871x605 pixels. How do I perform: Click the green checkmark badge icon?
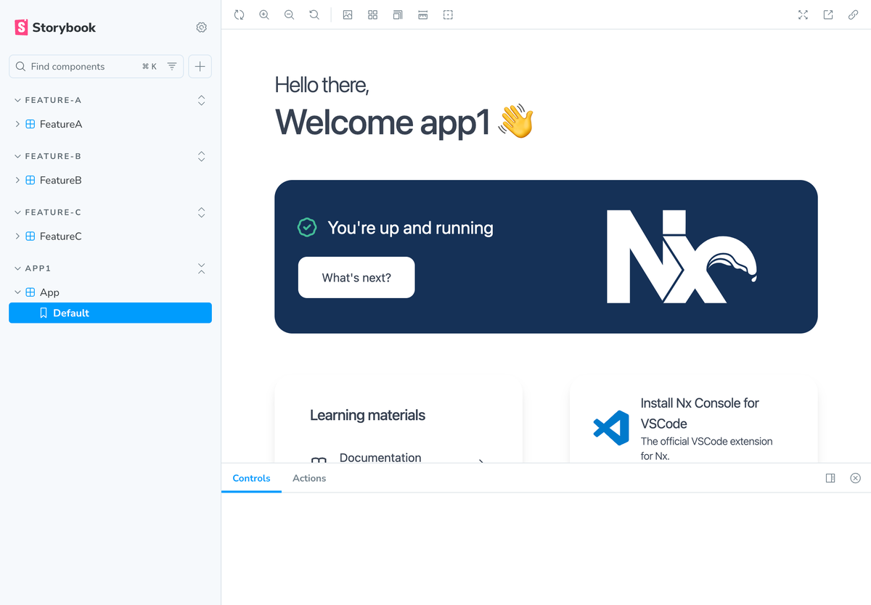307,228
